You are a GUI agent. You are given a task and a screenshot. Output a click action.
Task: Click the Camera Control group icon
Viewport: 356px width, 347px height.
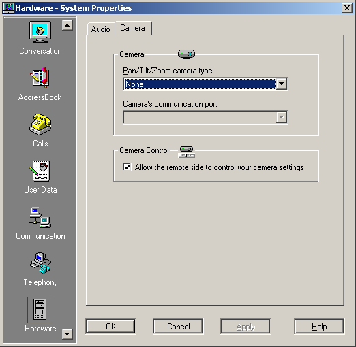(187, 152)
